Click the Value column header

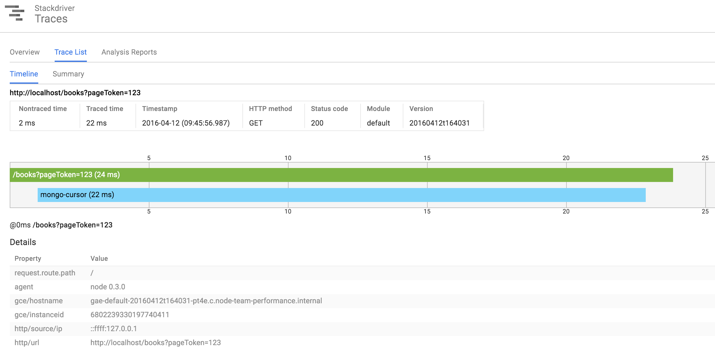99,259
